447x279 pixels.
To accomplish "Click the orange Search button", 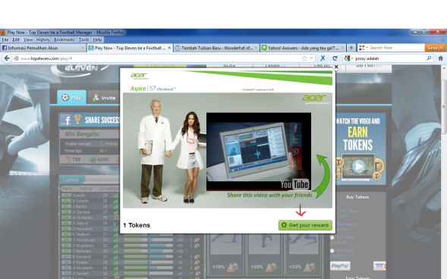I will [435, 48].
